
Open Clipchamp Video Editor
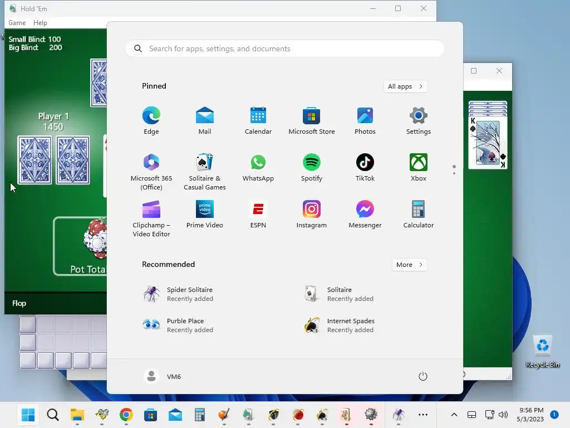point(151,218)
